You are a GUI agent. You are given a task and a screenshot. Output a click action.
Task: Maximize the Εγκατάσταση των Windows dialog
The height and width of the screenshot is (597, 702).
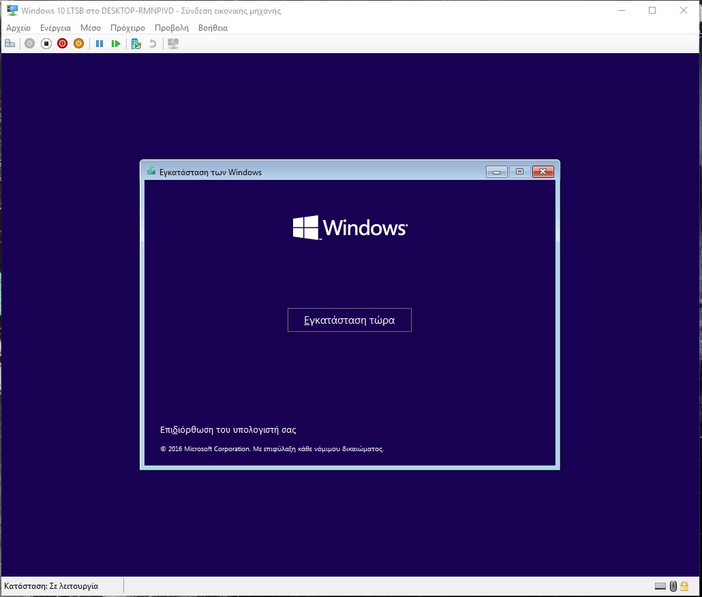tap(519, 172)
